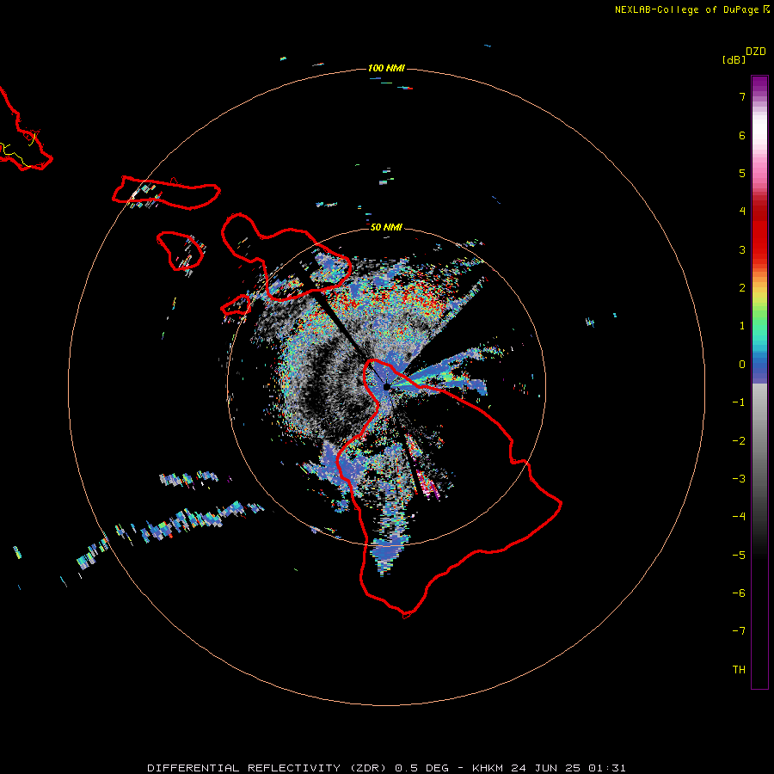Click the 50 NMI range ring label

click(x=386, y=227)
